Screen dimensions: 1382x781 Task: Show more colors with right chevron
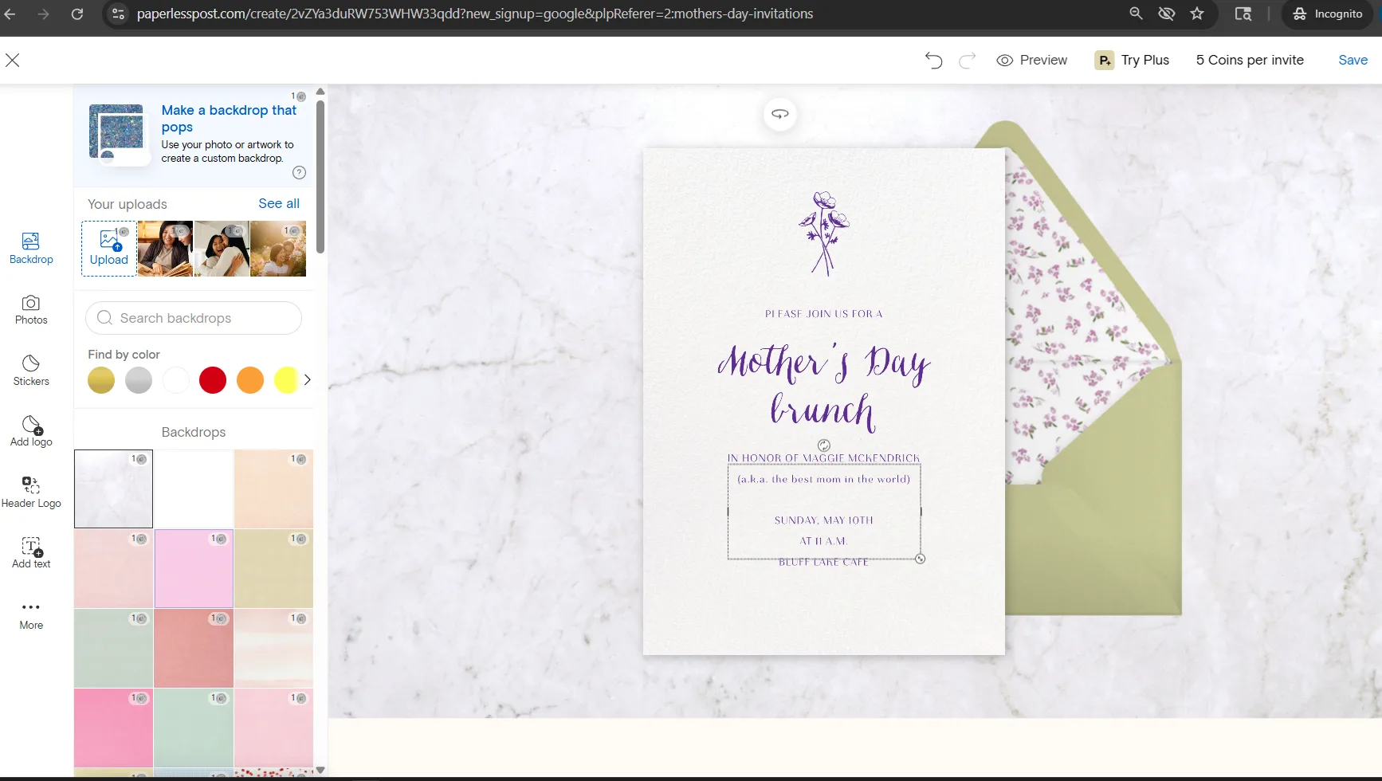pyautogui.click(x=307, y=380)
